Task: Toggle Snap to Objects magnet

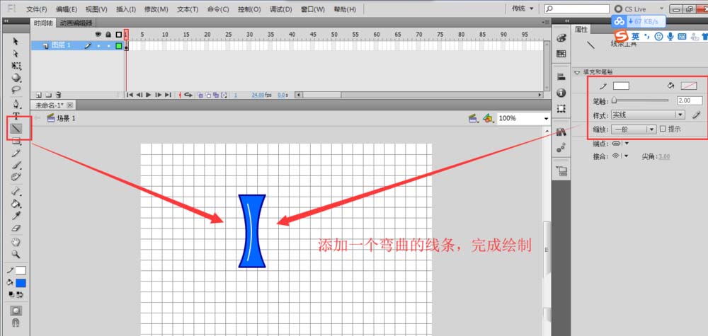Action: coord(16,323)
